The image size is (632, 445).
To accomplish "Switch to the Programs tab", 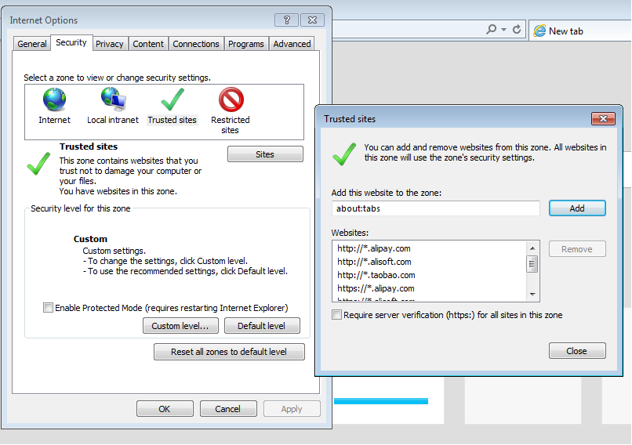I will pyautogui.click(x=246, y=44).
